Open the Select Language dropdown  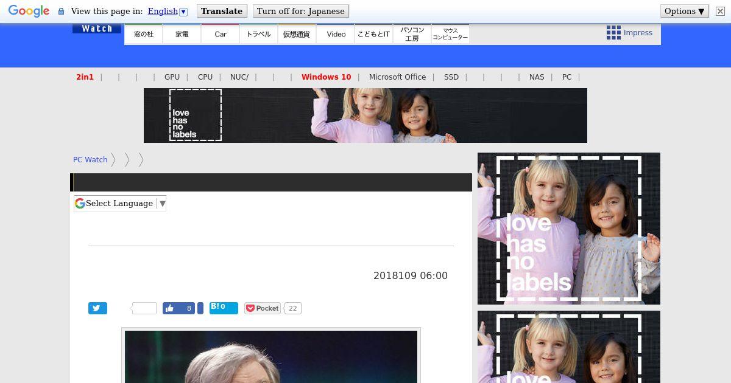(x=120, y=203)
